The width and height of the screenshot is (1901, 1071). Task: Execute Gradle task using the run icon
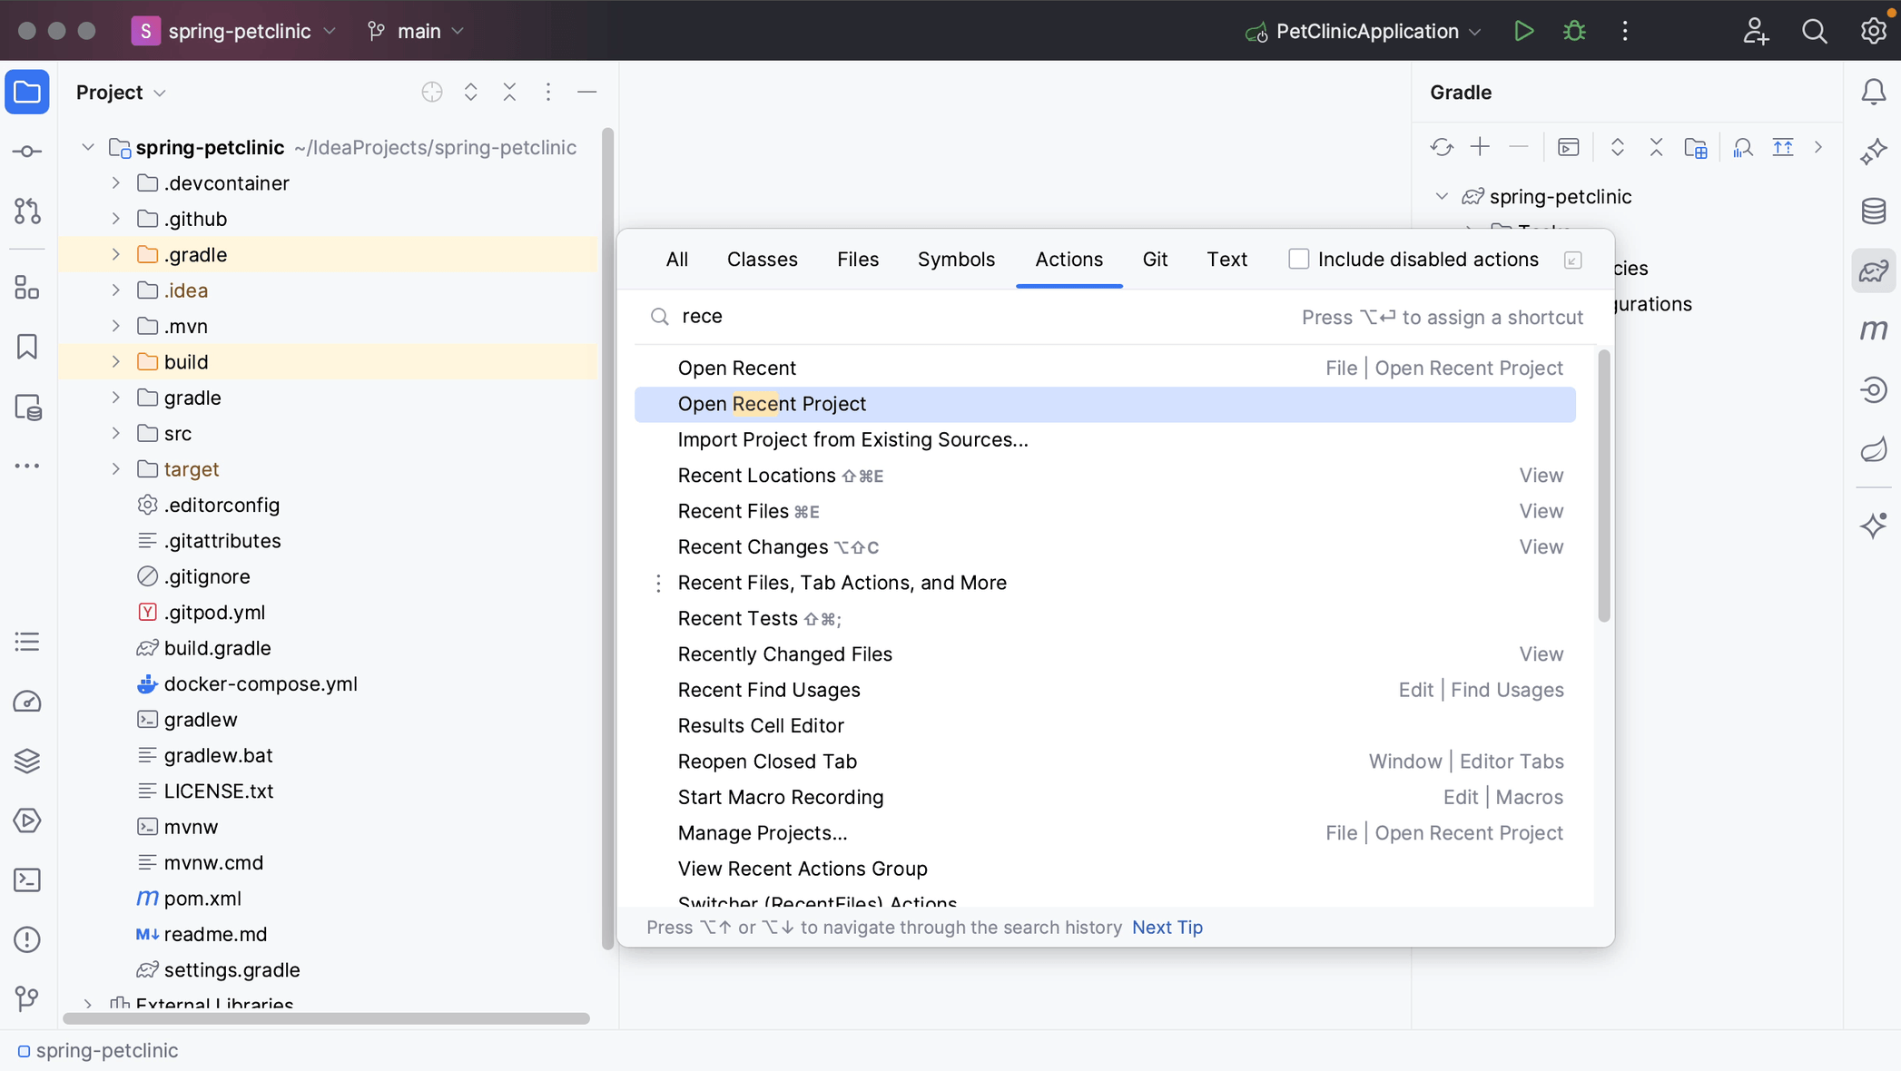[1568, 146]
